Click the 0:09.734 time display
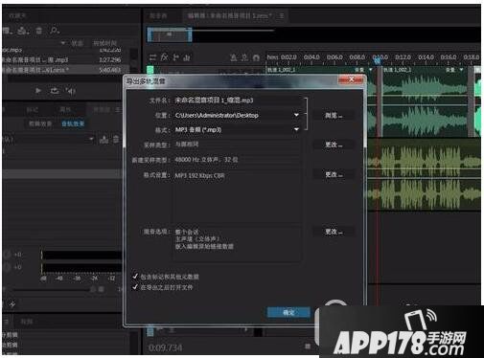This screenshot has height=358, width=484. click(165, 347)
